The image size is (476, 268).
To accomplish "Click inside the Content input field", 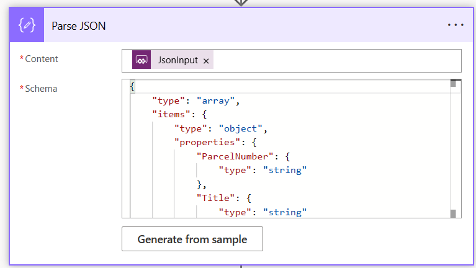I will tap(335, 60).
